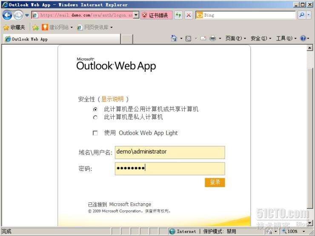This screenshot has height=236, width=315.
Task: Click the Home page icon
Action: [174, 38]
